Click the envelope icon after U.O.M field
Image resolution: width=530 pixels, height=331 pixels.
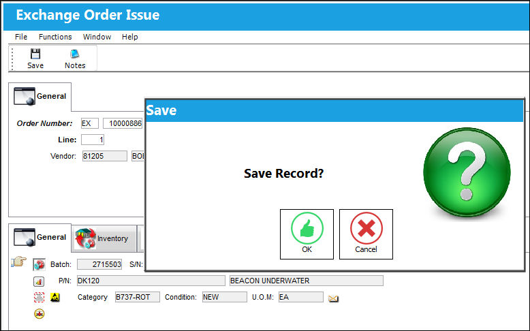(x=333, y=298)
